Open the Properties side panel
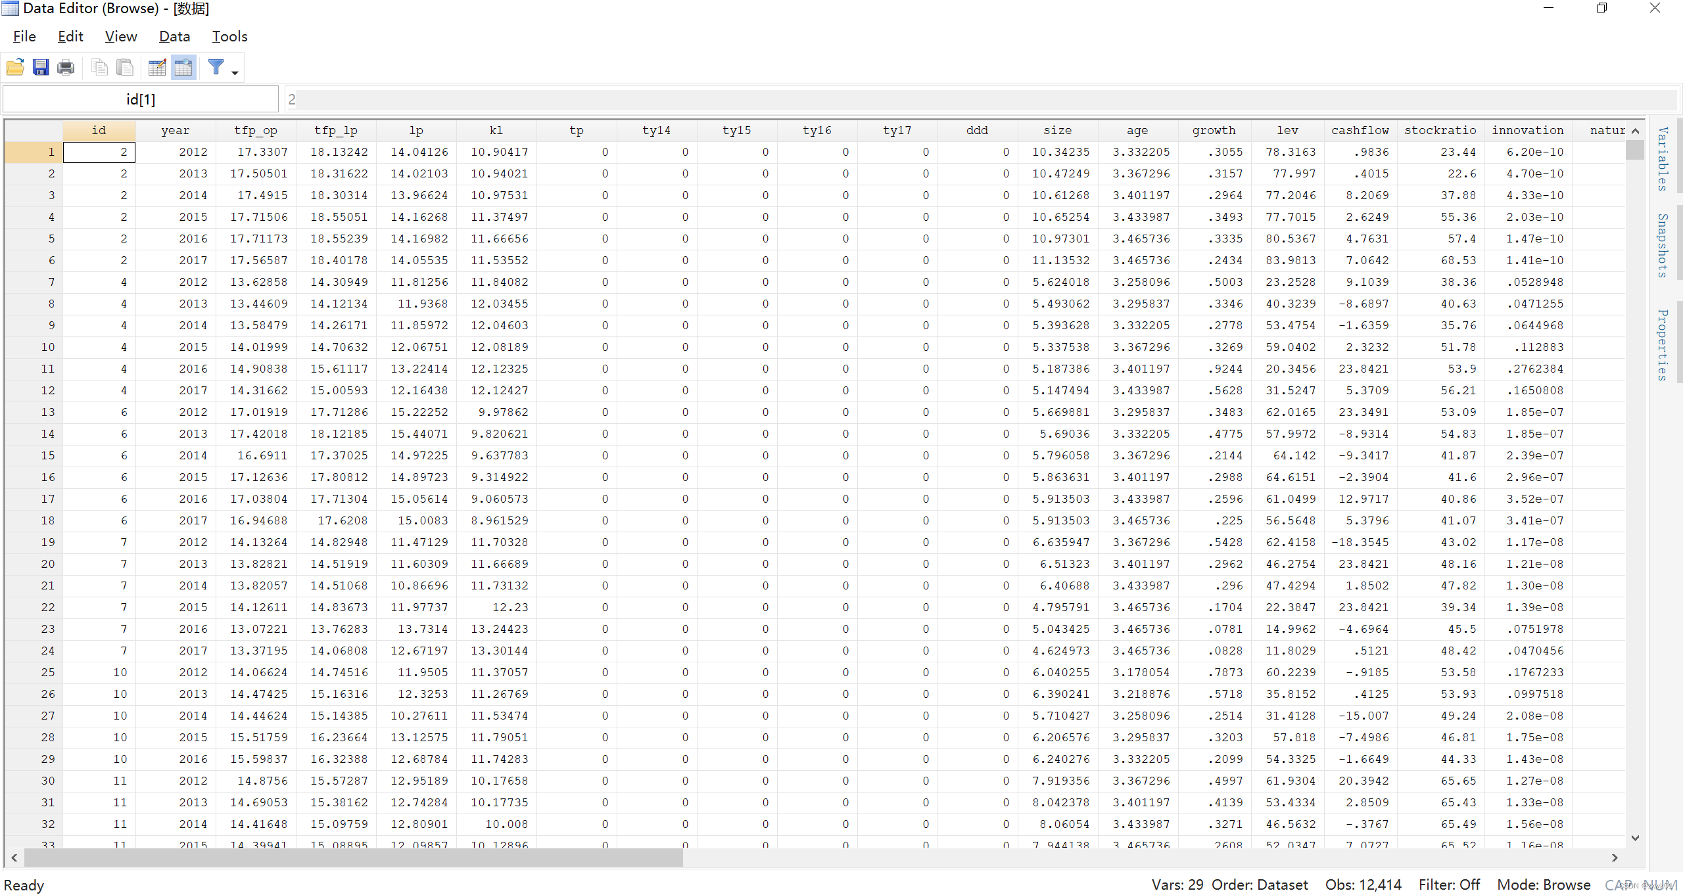This screenshot has height=895, width=1683. pyautogui.click(x=1663, y=345)
